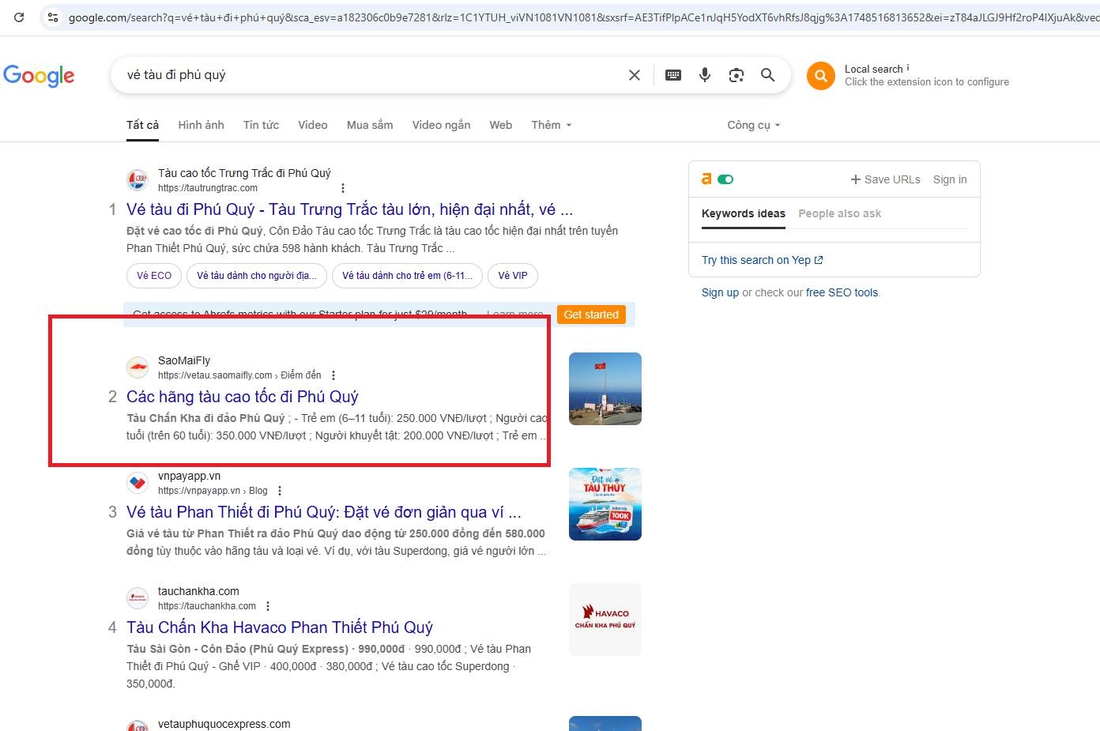
Task: Click Sign in on Ahrefs panel
Action: [950, 179]
